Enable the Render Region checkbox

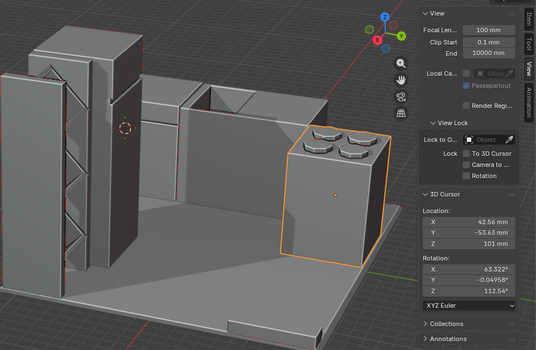pyautogui.click(x=466, y=106)
